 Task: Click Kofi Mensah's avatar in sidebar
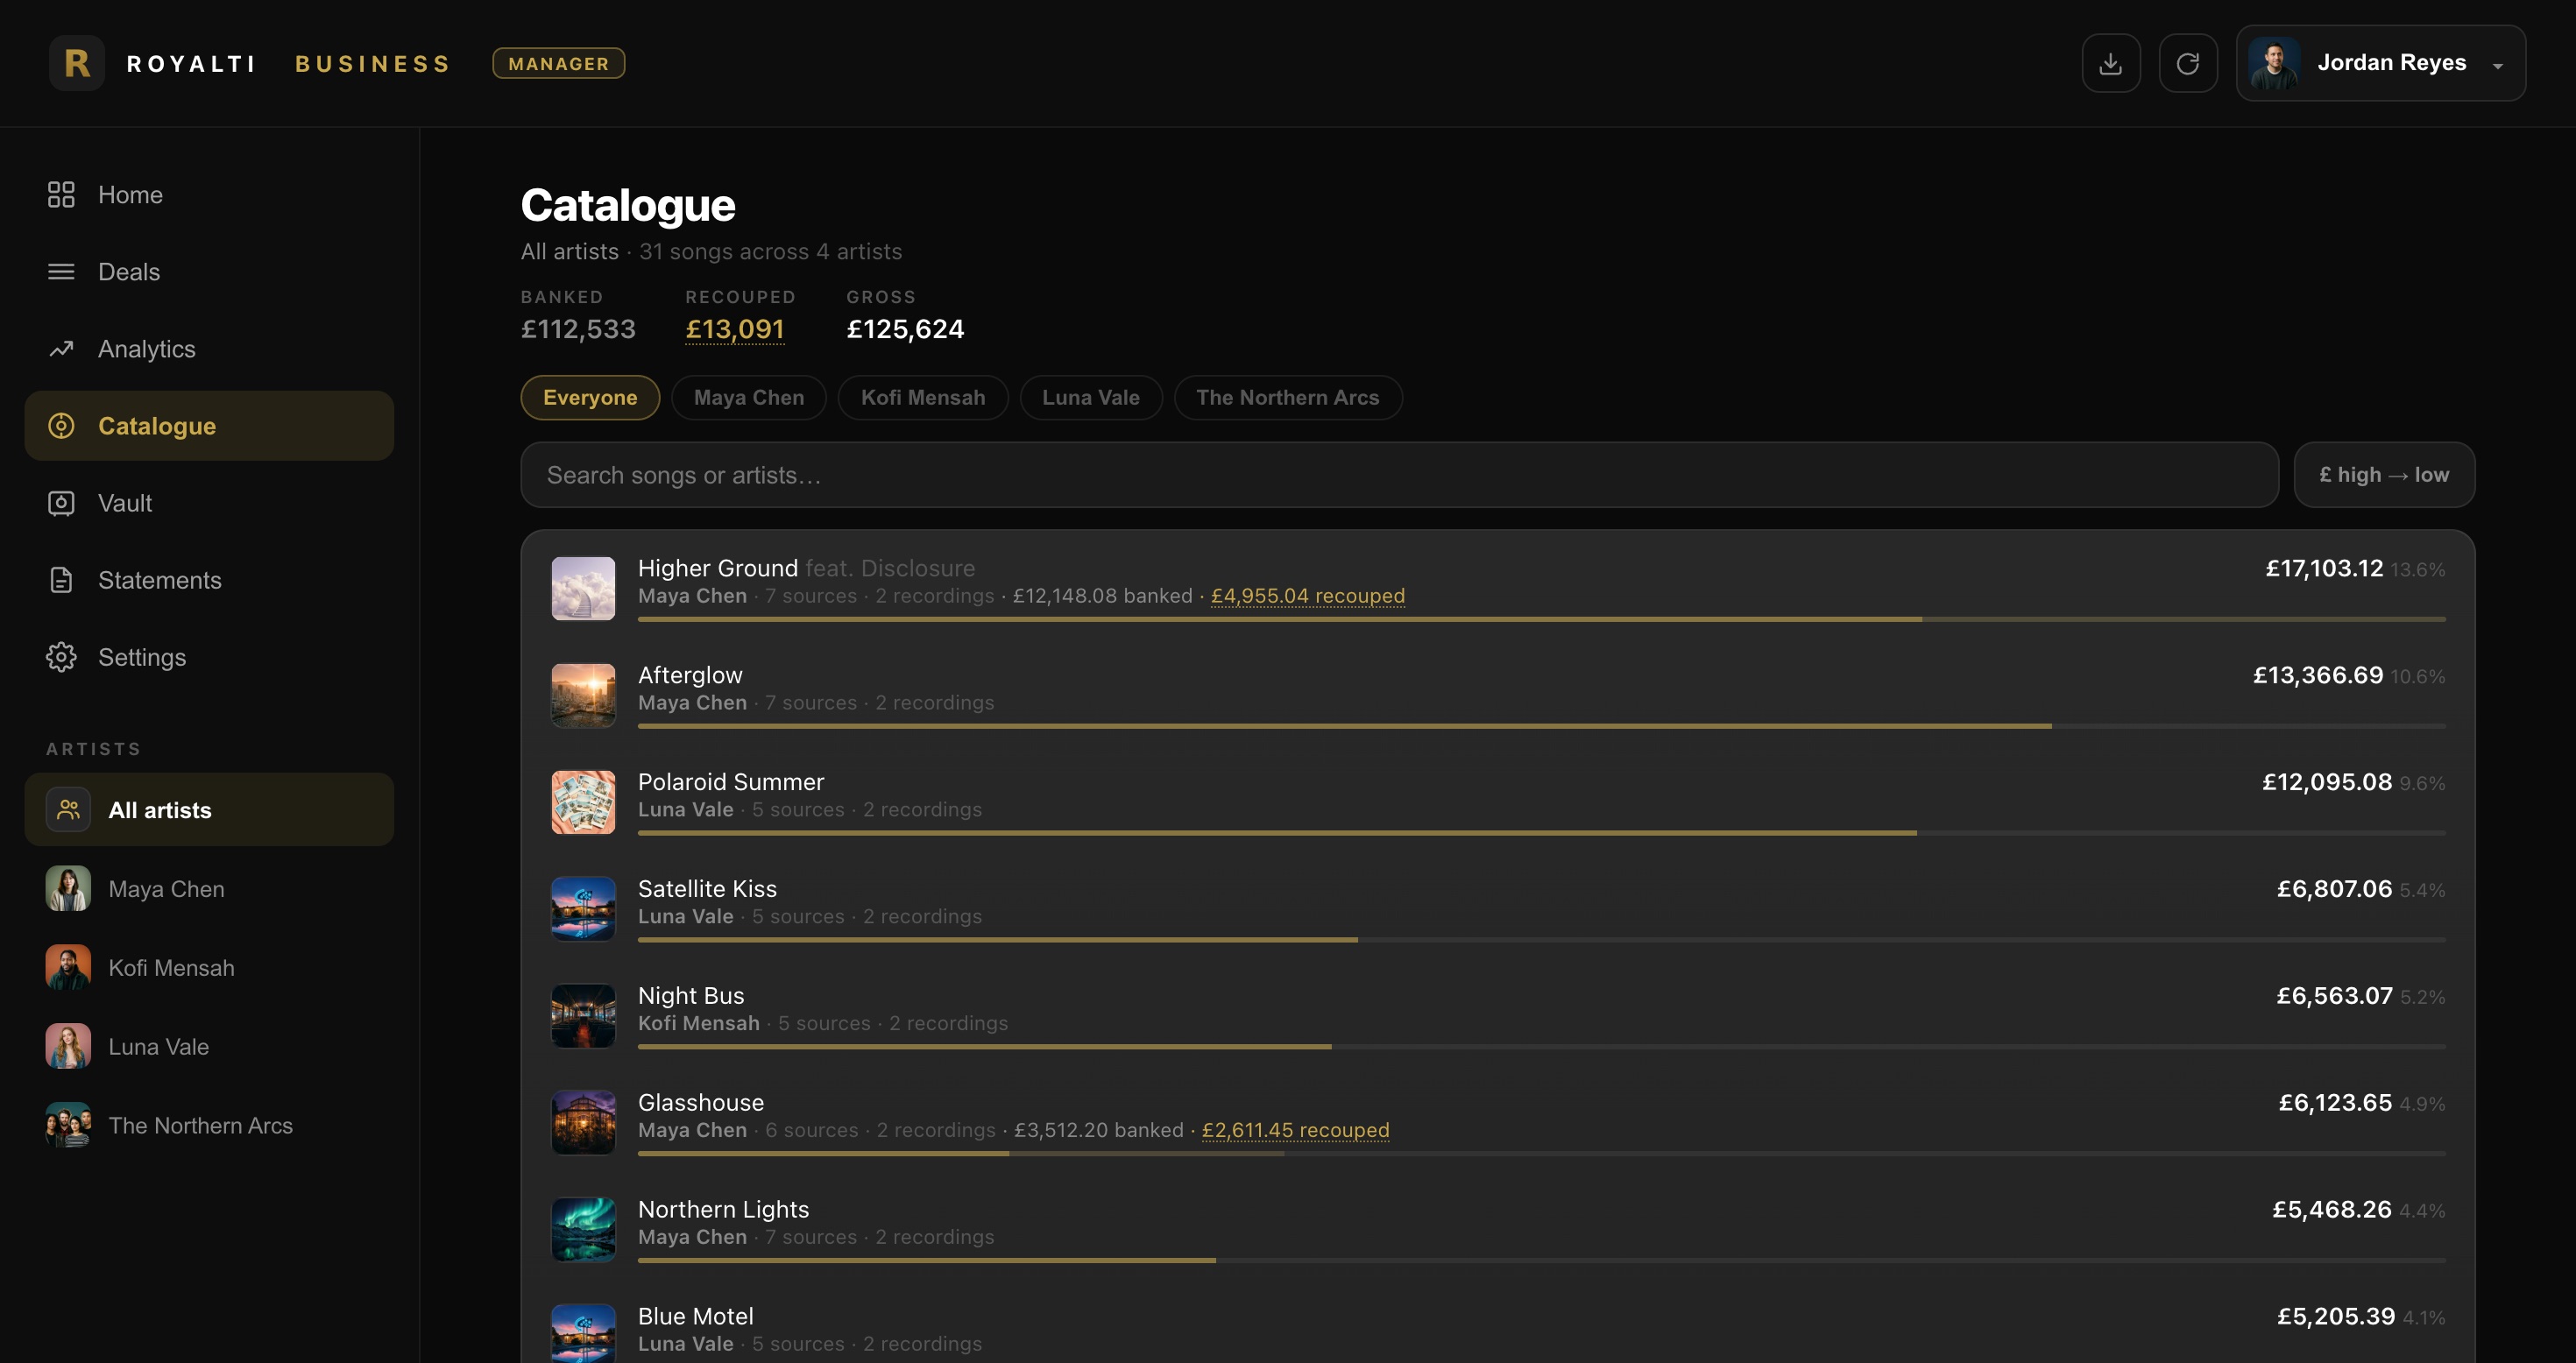(68, 967)
